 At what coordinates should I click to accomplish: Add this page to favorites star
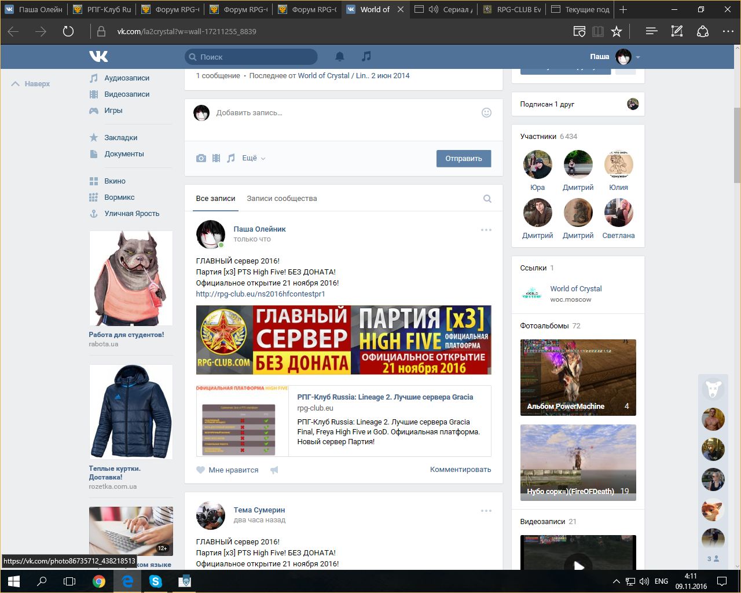pyautogui.click(x=617, y=31)
